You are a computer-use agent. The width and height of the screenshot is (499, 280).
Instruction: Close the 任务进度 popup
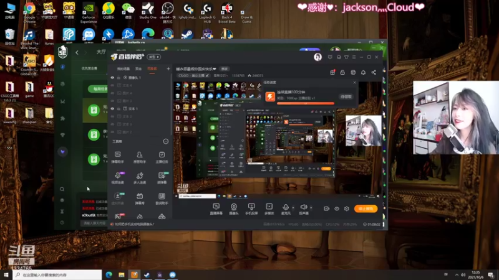[x=355, y=83]
